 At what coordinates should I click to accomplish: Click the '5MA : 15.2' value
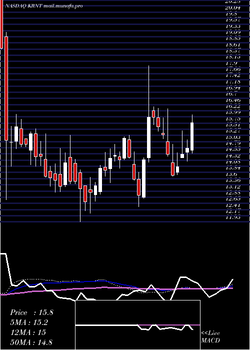pyautogui.click(x=29, y=322)
